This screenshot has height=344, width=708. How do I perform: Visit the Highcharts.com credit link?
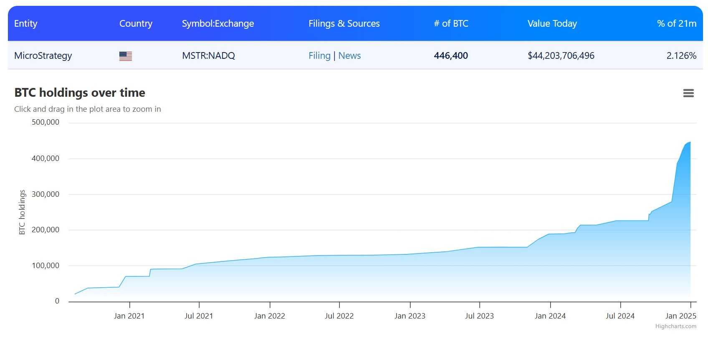coord(675,326)
